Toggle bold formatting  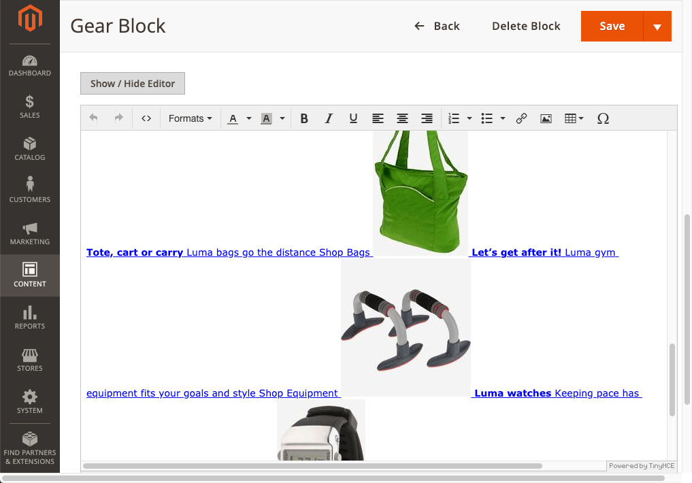[304, 118]
